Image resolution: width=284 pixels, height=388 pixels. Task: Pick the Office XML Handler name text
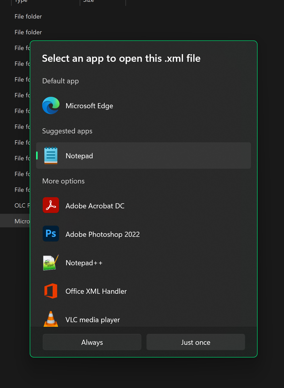pos(96,291)
